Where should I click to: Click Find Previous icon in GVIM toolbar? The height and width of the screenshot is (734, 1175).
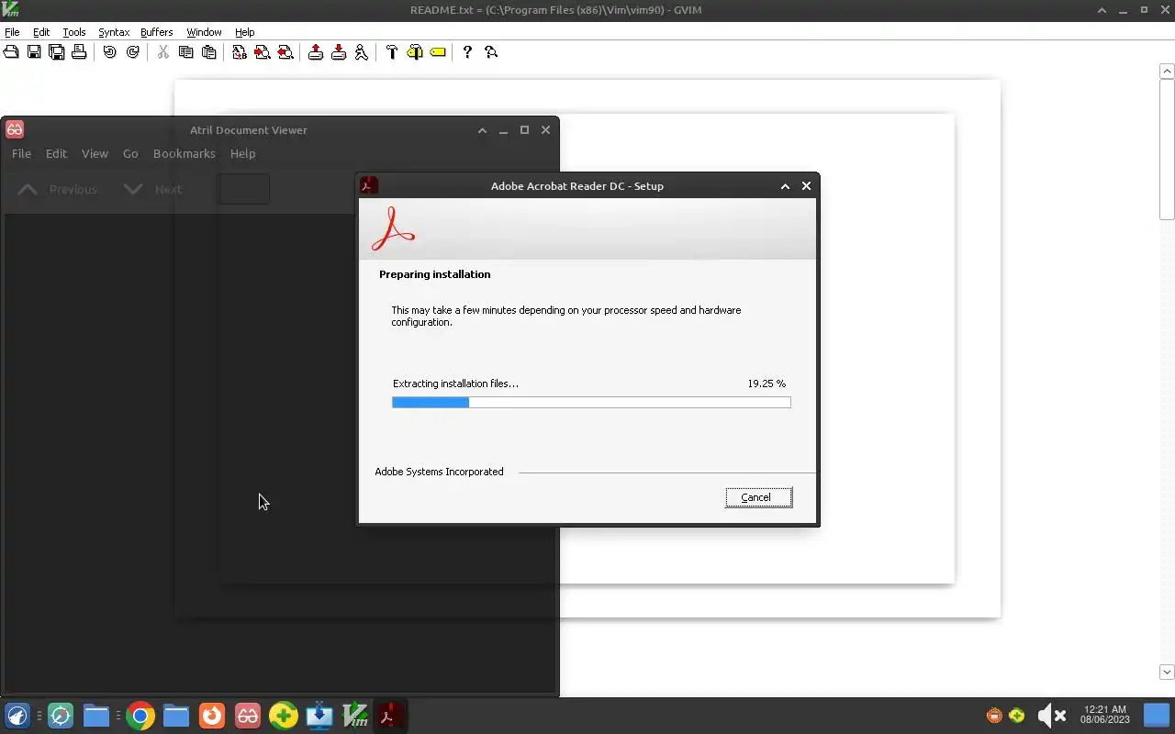[285, 52]
